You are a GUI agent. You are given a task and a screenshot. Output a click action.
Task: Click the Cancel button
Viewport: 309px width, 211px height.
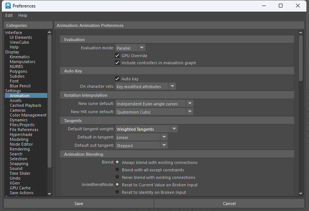pyautogui.click(x=229, y=204)
